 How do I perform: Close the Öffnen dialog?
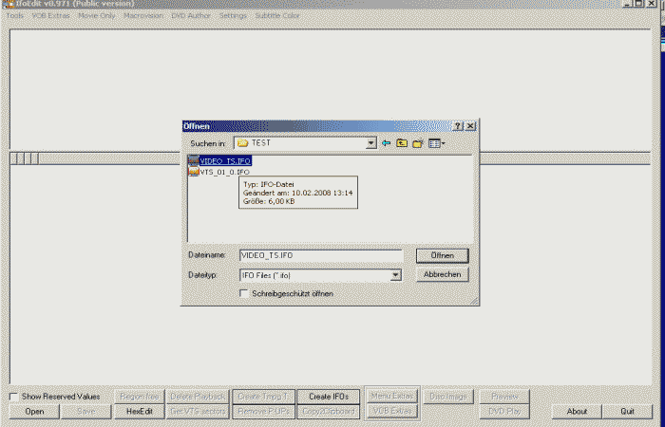pyautogui.click(x=470, y=126)
